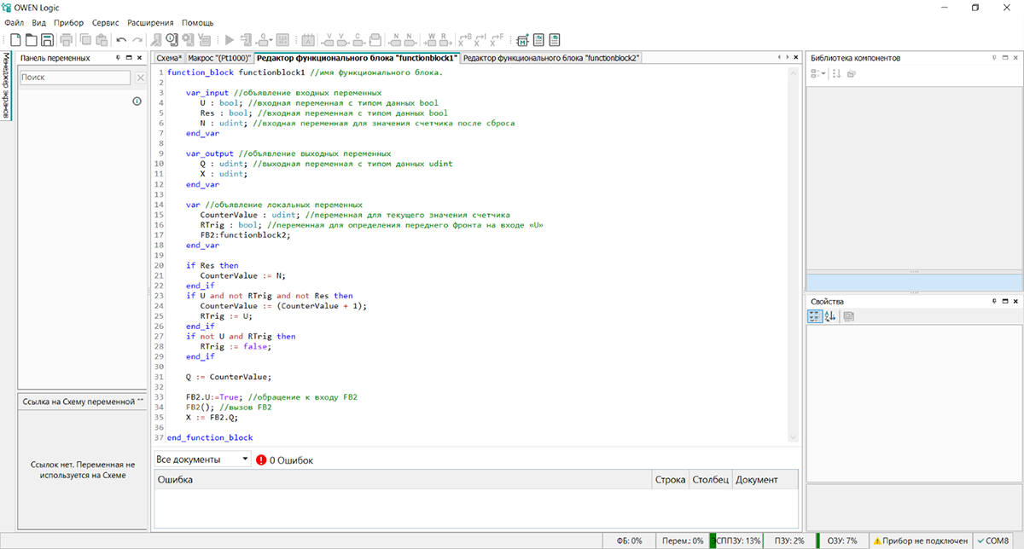Open device information toolbar icon
Screen dimensions: 1024x549
point(172,39)
